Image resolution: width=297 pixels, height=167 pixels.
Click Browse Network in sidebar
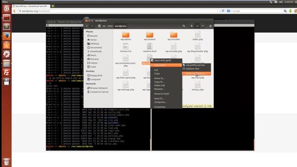[97, 88]
